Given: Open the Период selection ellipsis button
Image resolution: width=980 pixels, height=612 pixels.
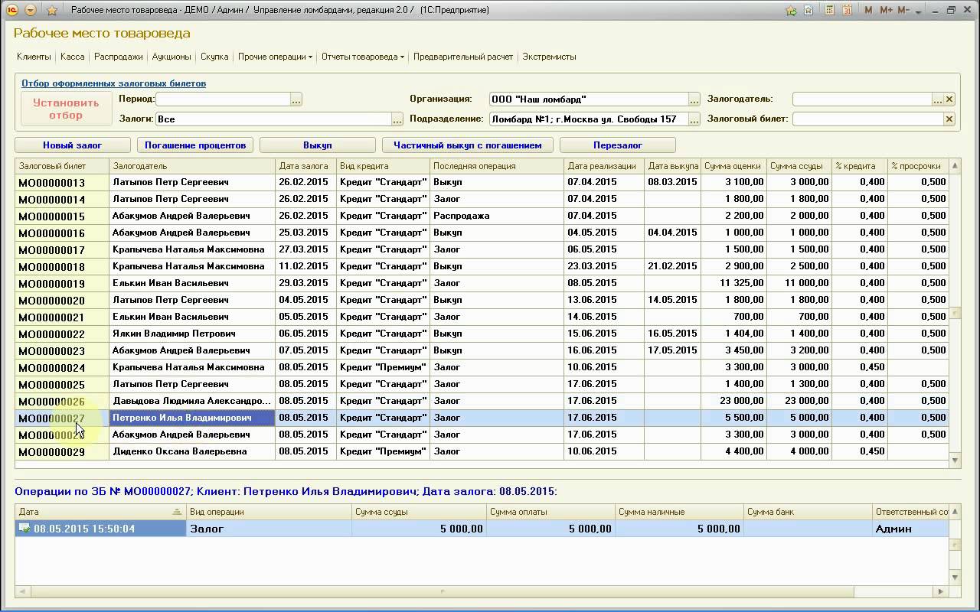Looking at the screenshot, I should pyautogui.click(x=296, y=99).
